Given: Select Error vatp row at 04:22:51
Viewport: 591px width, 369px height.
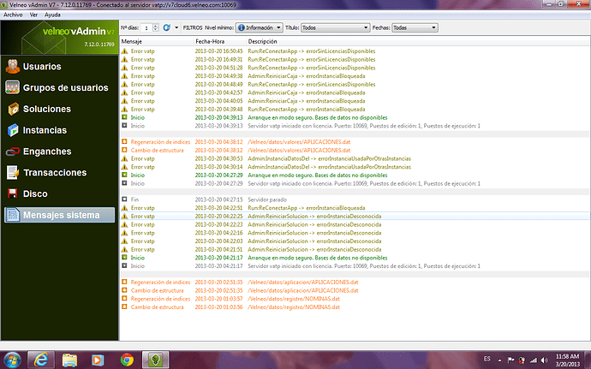Looking at the screenshot, I should pyautogui.click(x=355, y=208).
